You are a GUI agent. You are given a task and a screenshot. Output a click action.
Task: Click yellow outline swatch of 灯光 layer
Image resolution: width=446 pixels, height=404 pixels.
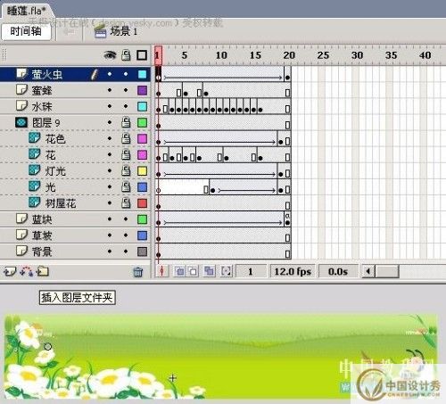[x=142, y=170]
